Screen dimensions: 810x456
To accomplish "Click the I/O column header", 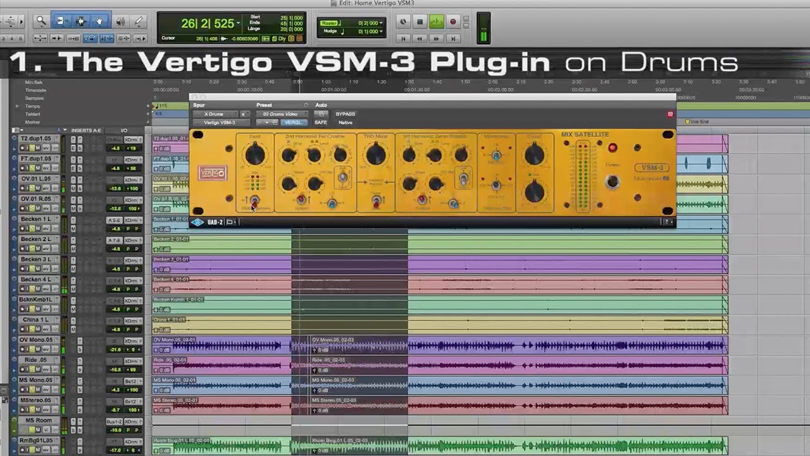I will tap(124, 130).
